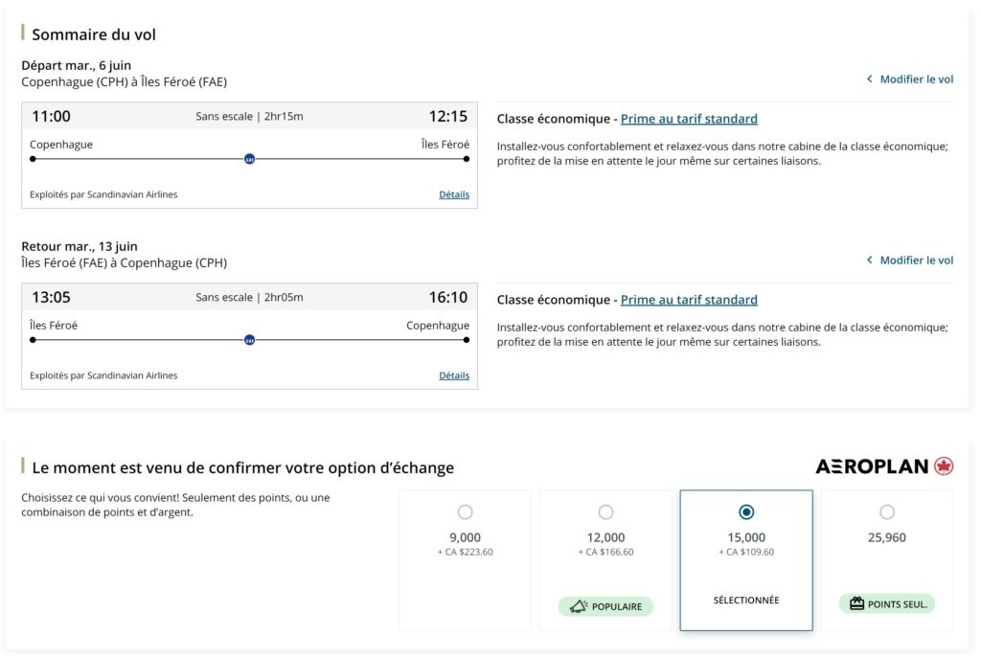Click chevron beside return Modifier le vol

[869, 261]
